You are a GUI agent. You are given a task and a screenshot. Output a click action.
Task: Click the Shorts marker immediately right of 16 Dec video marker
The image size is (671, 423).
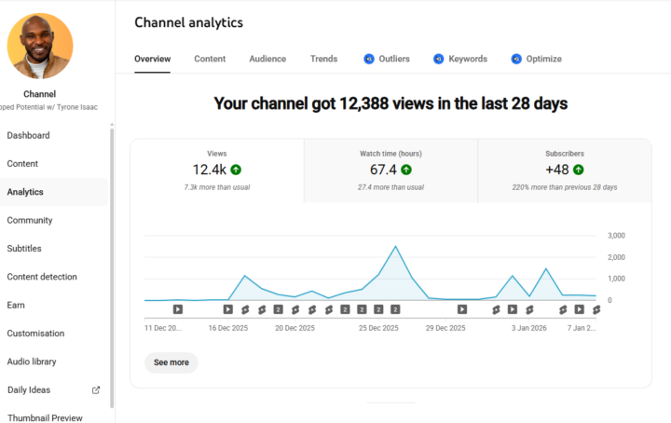point(245,309)
